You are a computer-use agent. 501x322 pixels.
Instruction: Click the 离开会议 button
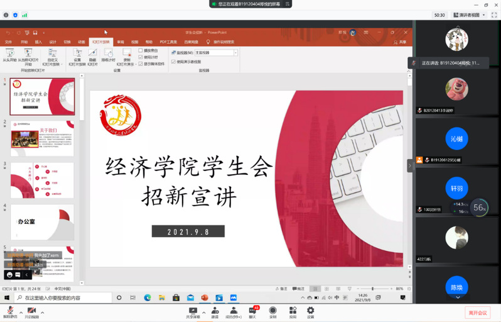[477, 312]
